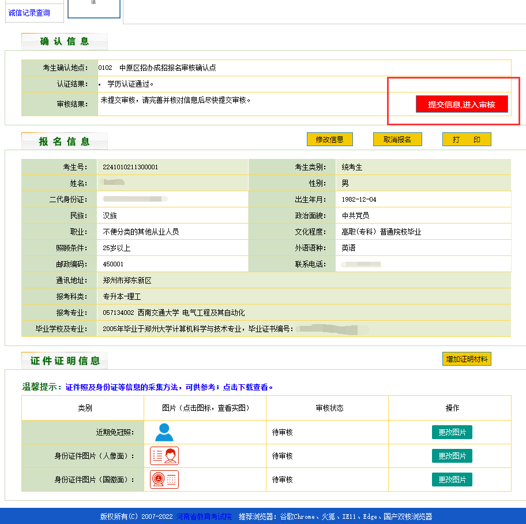Click the 待审核 status in 近期免冠照 row

[283, 432]
